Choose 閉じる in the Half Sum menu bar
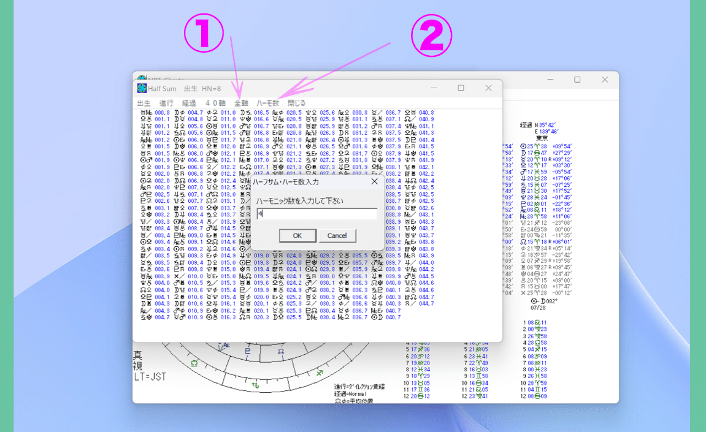 (x=297, y=103)
